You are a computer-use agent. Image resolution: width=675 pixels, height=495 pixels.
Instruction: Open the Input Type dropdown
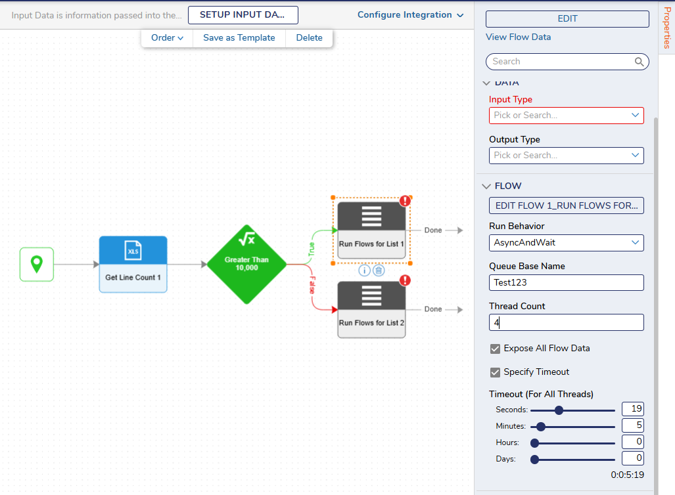(x=566, y=116)
